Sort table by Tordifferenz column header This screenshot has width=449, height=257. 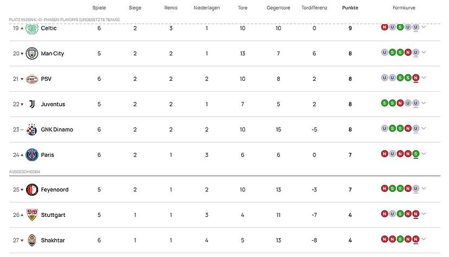(x=314, y=8)
